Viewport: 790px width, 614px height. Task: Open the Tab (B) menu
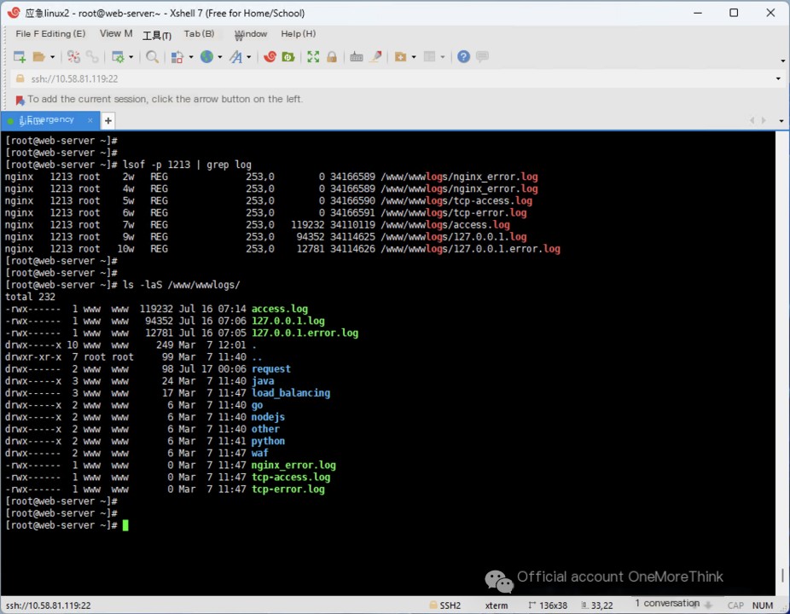199,34
